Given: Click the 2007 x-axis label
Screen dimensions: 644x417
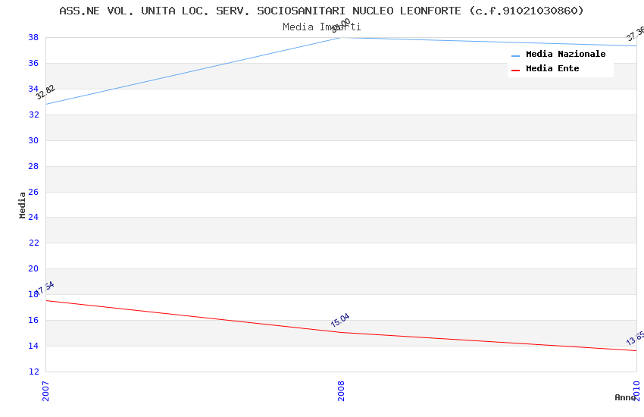Looking at the screenshot, I should pos(45,391).
